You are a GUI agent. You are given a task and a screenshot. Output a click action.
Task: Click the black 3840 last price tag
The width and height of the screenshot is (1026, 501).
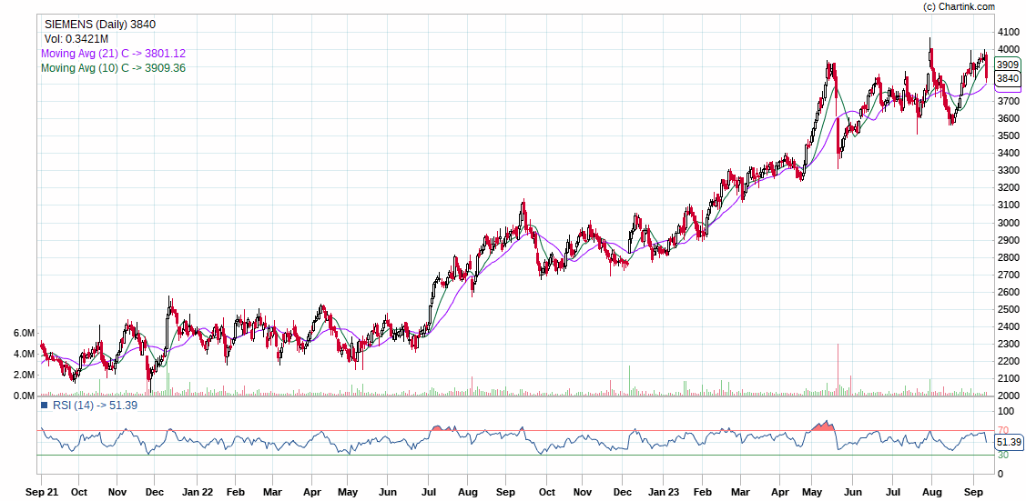click(x=1007, y=78)
